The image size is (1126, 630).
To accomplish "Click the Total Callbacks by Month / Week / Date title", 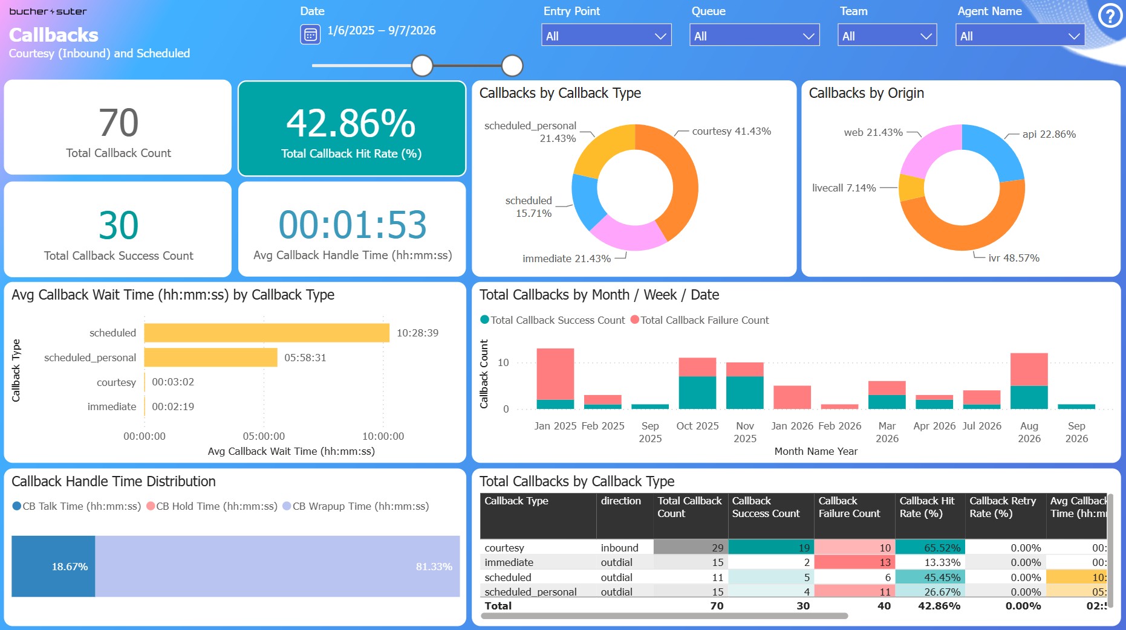I will [599, 295].
